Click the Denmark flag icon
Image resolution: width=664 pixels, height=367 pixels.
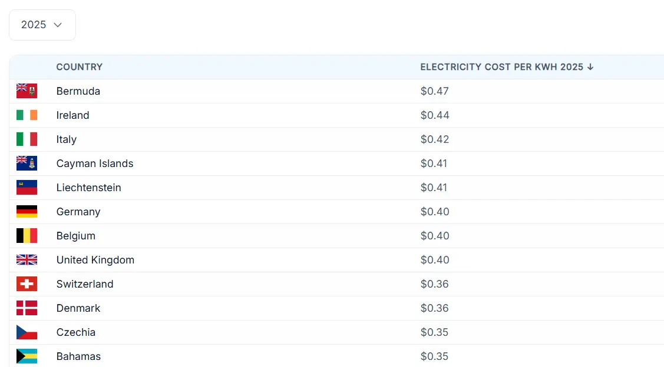tap(27, 308)
